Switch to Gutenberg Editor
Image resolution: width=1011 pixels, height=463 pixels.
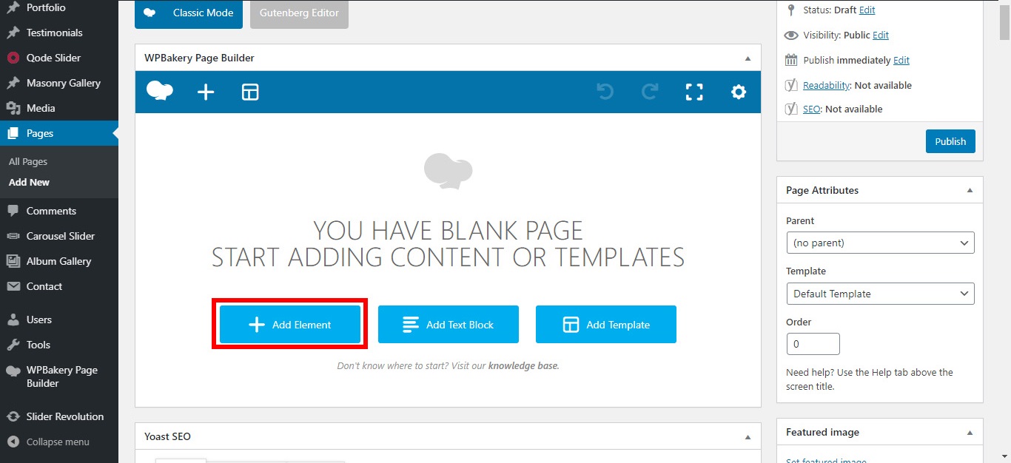[x=299, y=13]
